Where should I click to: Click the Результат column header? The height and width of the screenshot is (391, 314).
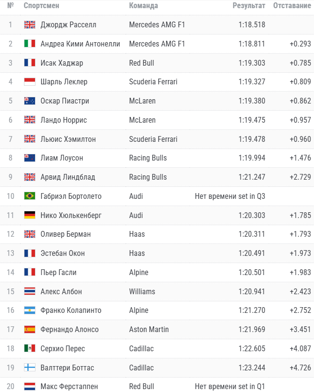click(249, 6)
